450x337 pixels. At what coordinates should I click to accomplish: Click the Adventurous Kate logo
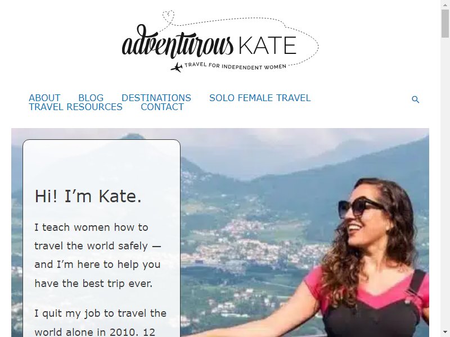[220, 41]
